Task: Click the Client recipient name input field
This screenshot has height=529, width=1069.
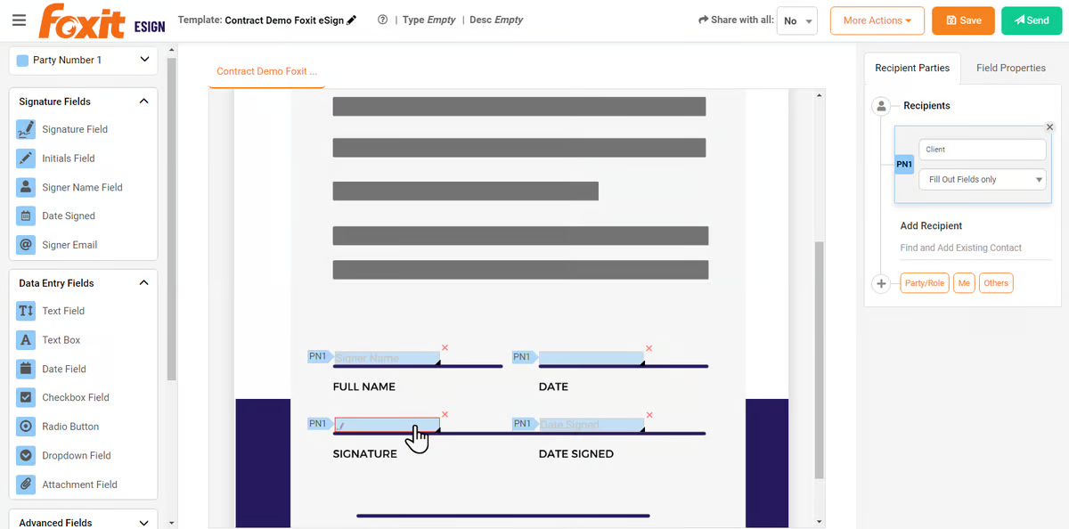Action: tap(982, 150)
